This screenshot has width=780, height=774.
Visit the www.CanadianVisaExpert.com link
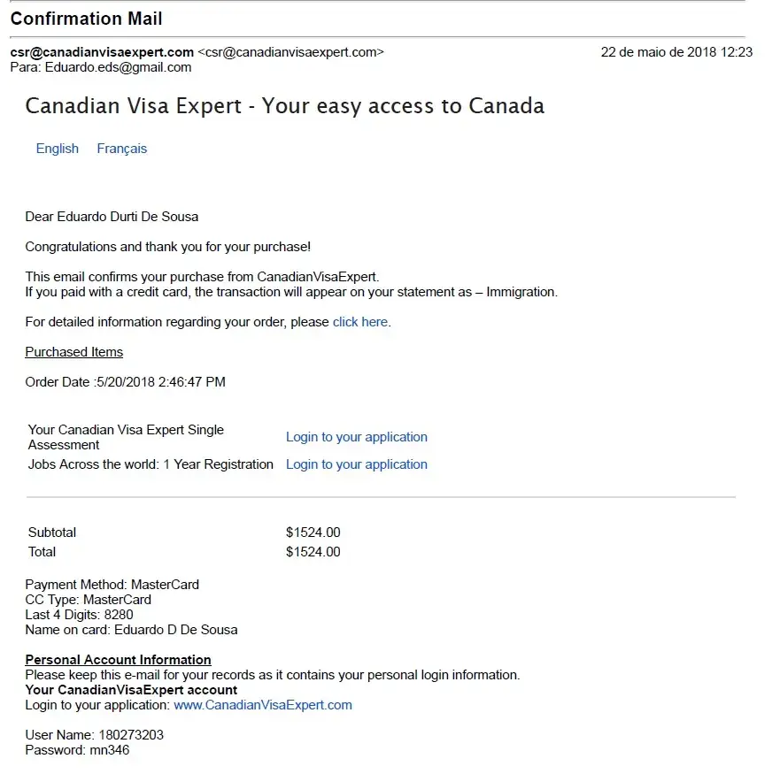coord(262,705)
